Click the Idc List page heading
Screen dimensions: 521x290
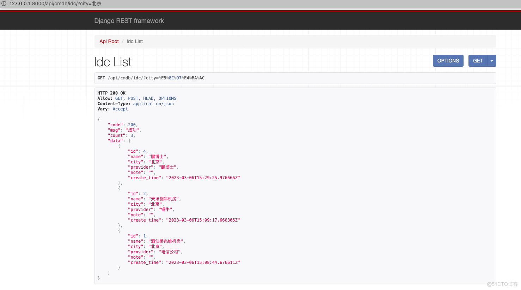(x=113, y=62)
